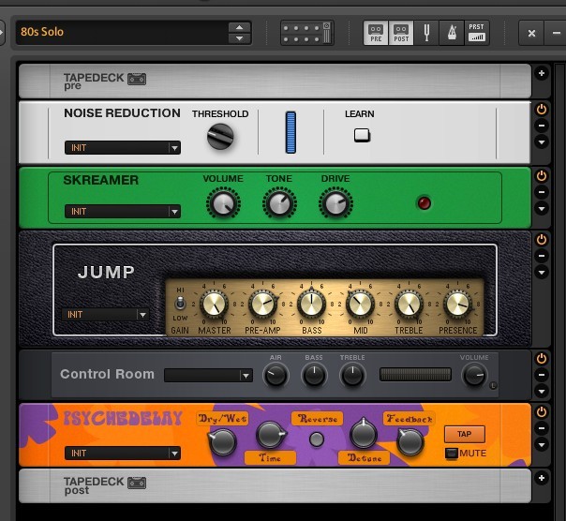Enable the Learn button in Noise Reduction
The height and width of the screenshot is (521, 566).
[x=362, y=135]
